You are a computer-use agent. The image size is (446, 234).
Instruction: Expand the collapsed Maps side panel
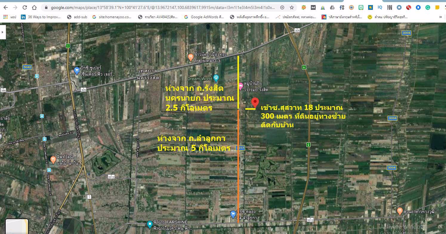3,32
